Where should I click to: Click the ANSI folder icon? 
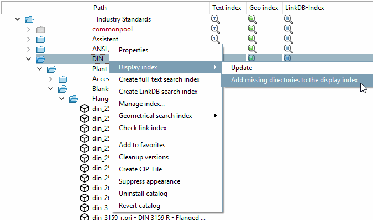point(40,49)
